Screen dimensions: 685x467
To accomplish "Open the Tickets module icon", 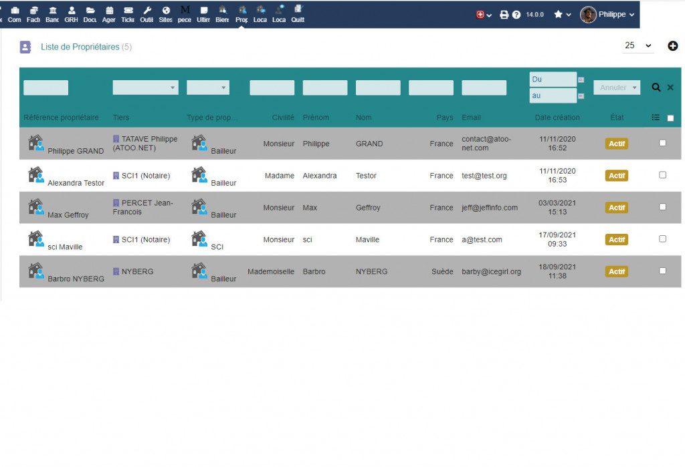I will [128, 14].
